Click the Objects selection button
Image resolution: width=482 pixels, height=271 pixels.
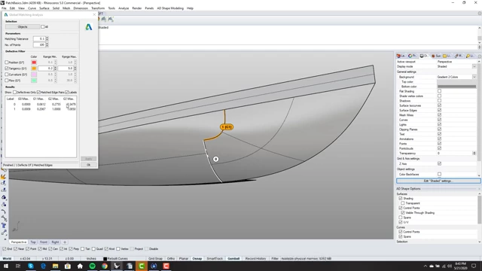[x=23, y=27]
